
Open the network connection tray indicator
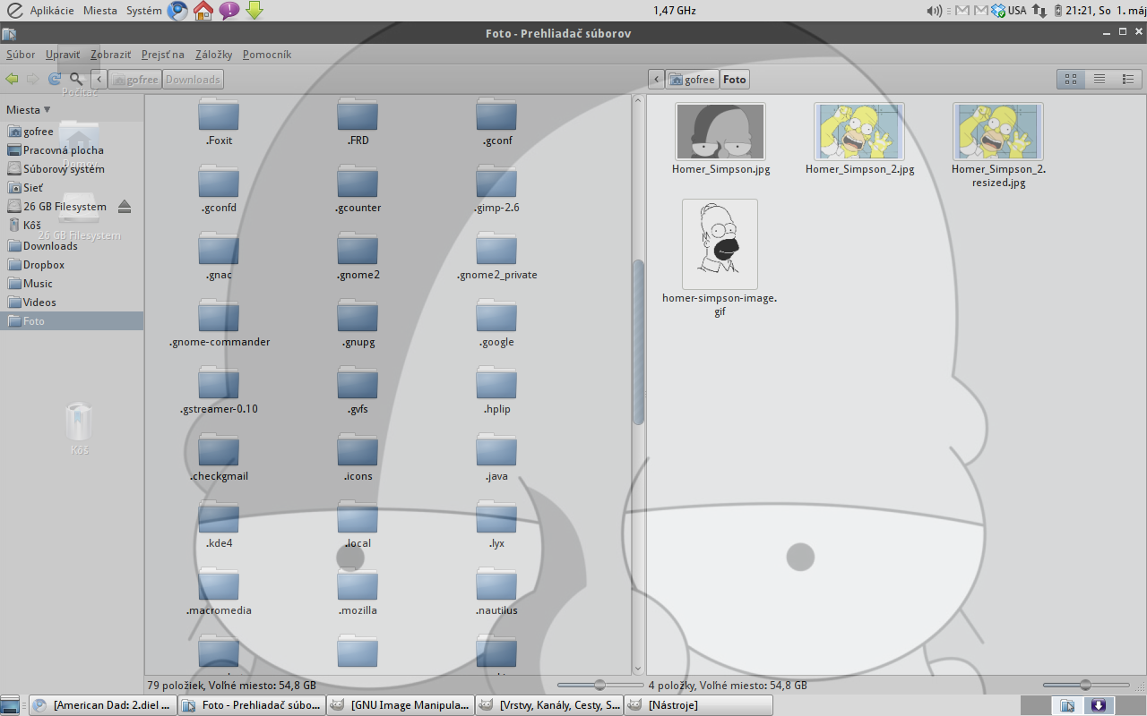1039,11
